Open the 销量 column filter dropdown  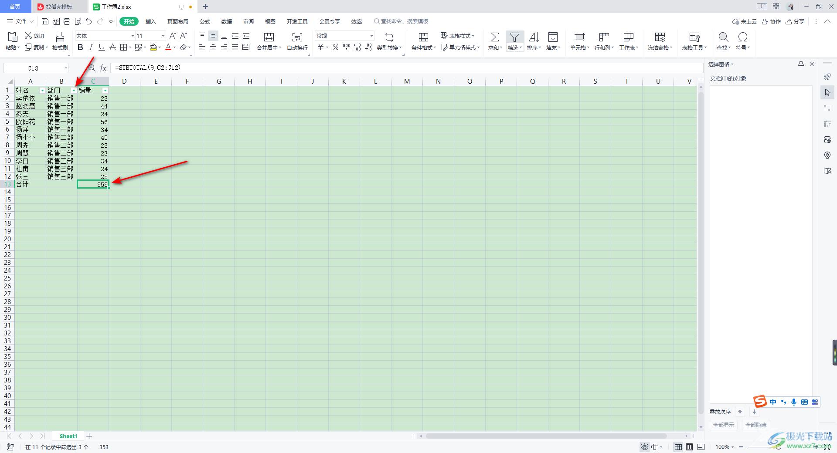click(105, 90)
